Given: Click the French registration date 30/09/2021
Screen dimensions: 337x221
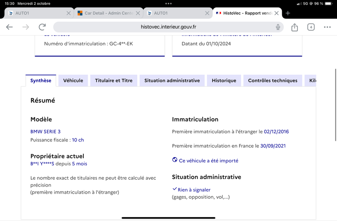Looking at the screenshot, I should 273,146.
